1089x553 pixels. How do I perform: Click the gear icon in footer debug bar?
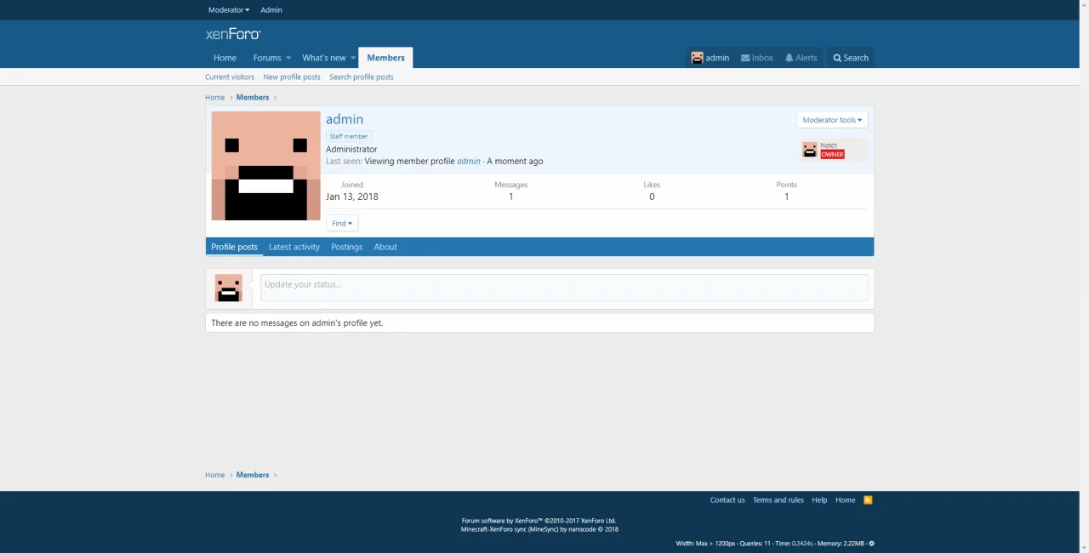tap(871, 544)
